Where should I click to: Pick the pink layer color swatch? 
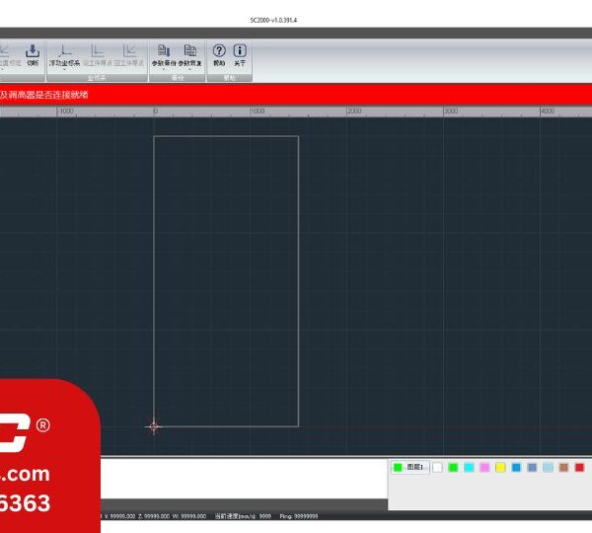coord(484,467)
